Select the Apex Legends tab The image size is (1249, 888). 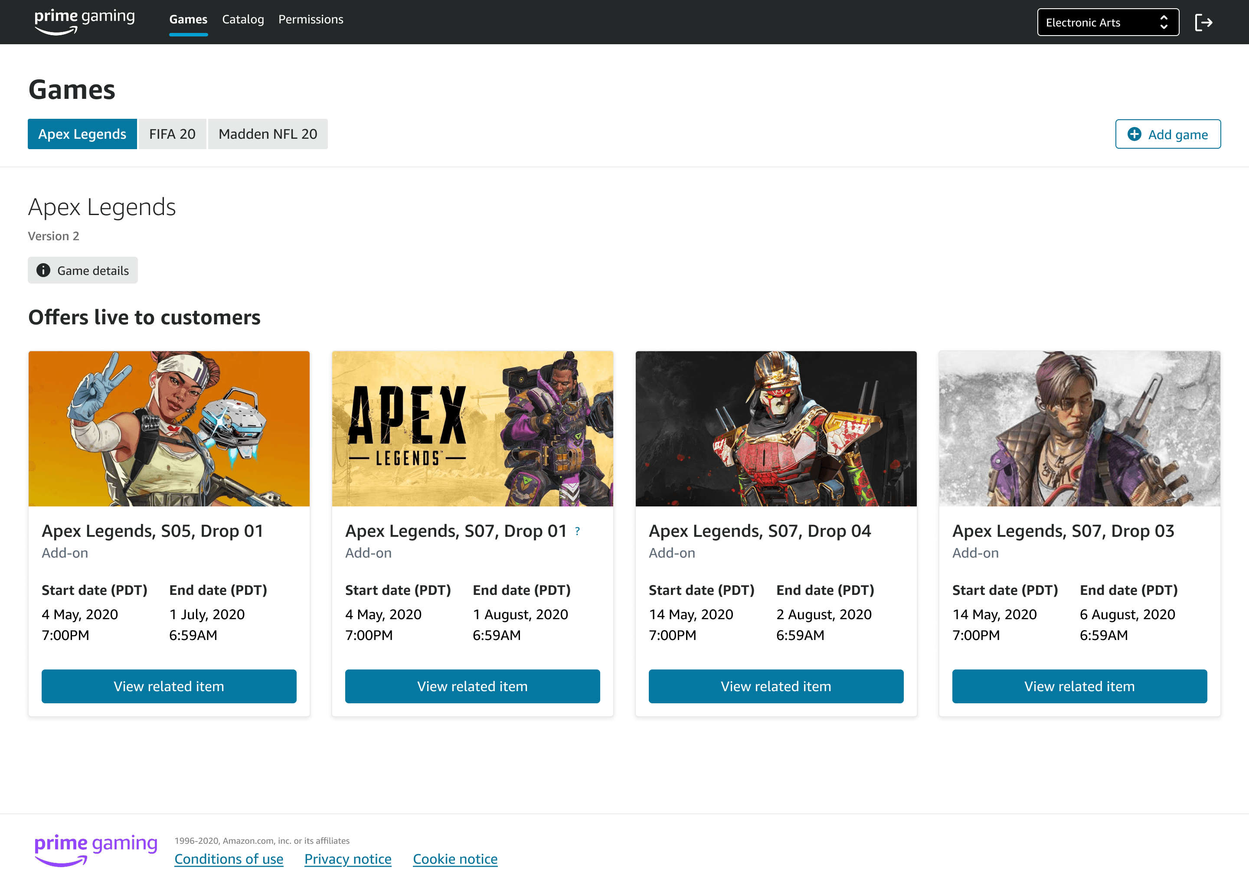click(82, 134)
